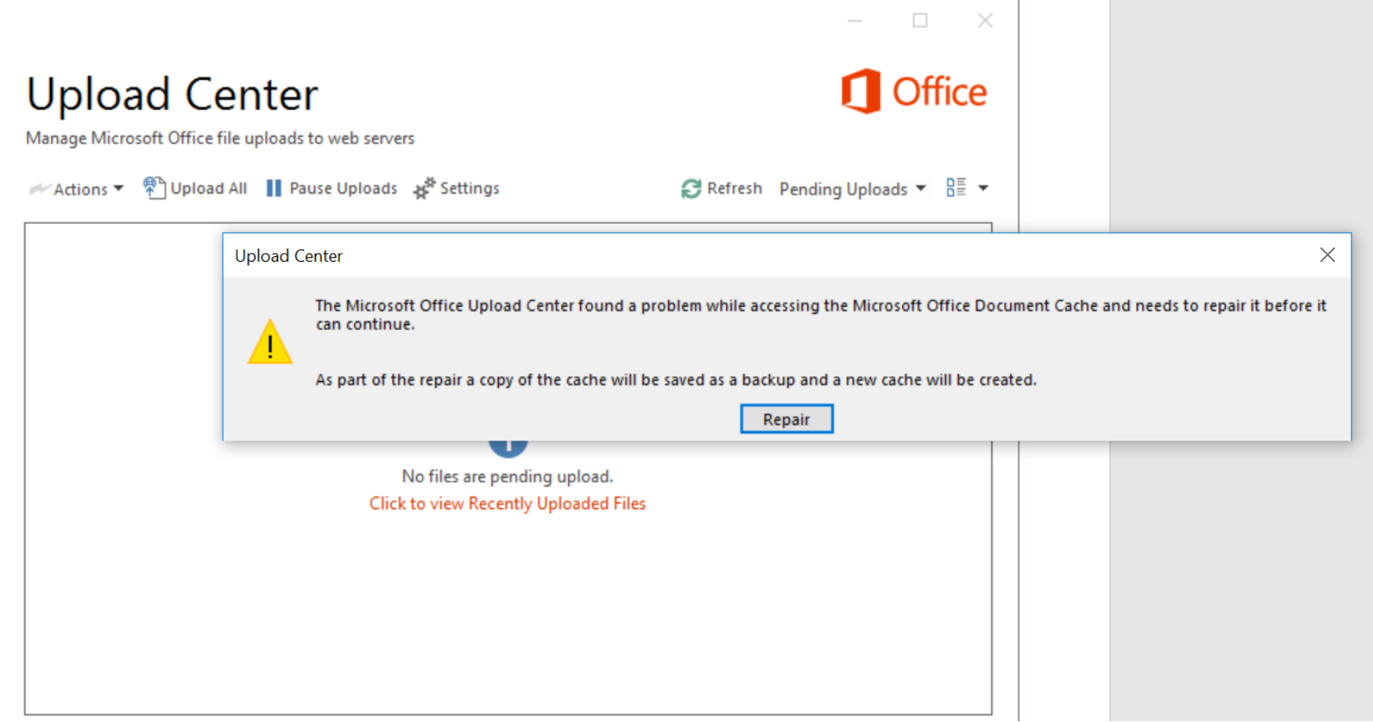This screenshot has height=722, width=1373.
Task: Select the Pause Uploads toolbar item
Action: [331, 189]
